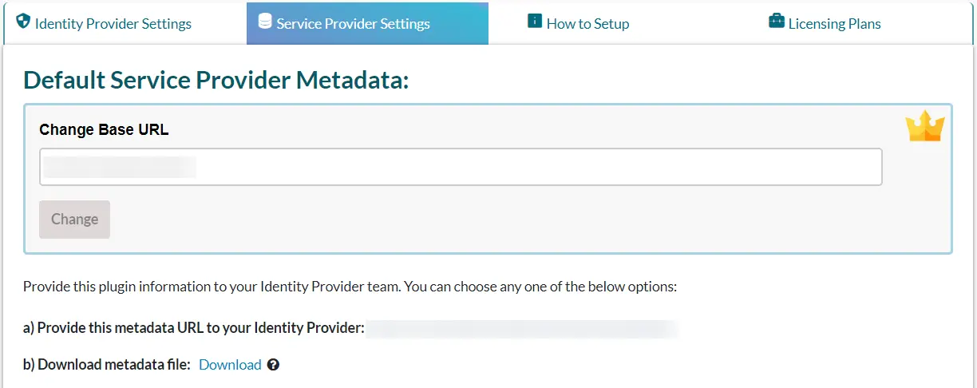The height and width of the screenshot is (388, 977).
Task: Click the briefcase icon beside Licensing Plans
Action: click(x=776, y=21)
